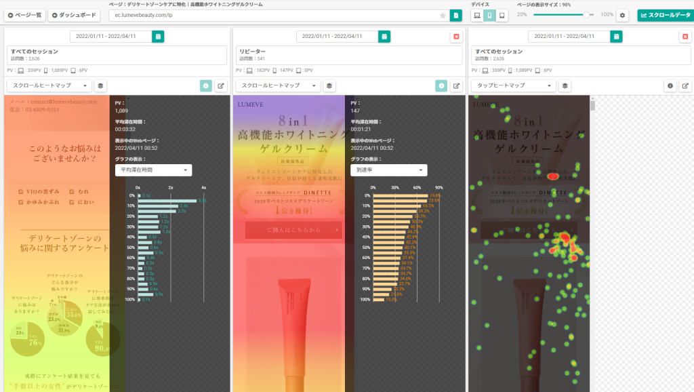The image size is (694, 392).
Task: Open calendar for the first panel date range
Action: coord(158,37)
